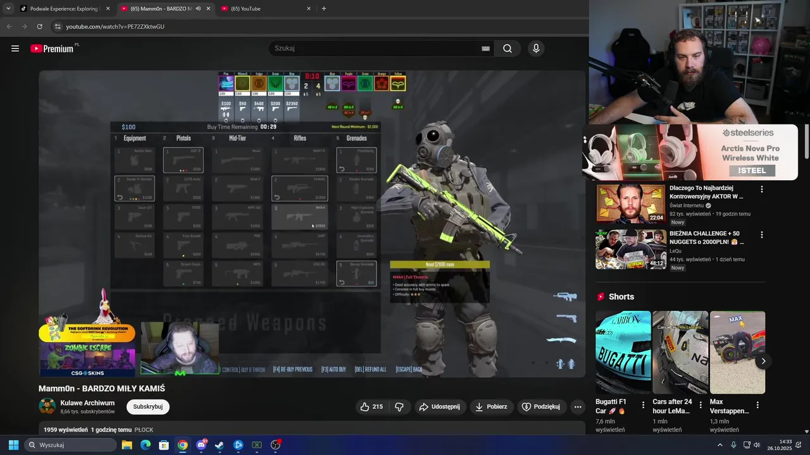This screenshot has width=810, height=455.
Task: Open the Kulawe Archiwum channel name link
Action: coord(87,403)
